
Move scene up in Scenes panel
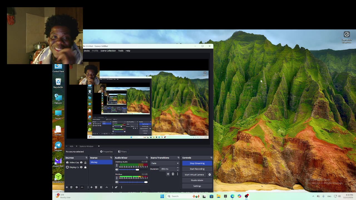[107, 187]
